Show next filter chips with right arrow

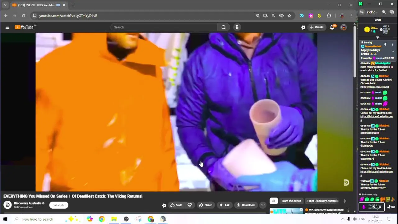click(345, 201)
